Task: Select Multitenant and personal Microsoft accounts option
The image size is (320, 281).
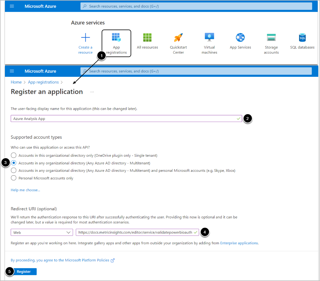Action: (x=14, y=170)
